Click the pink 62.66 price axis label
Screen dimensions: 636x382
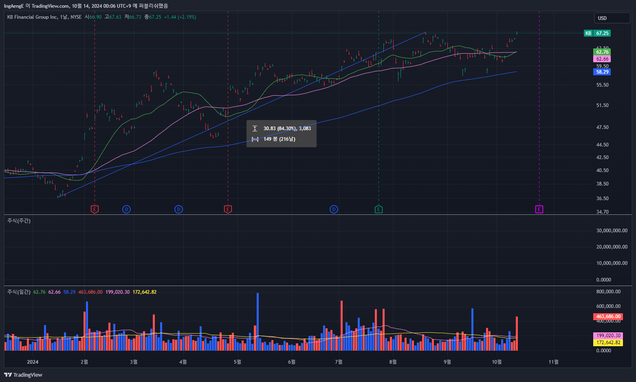coord(602,59)
